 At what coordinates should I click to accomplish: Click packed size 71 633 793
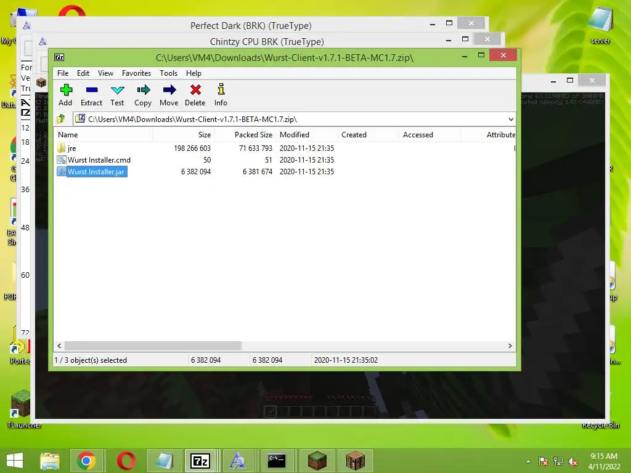click(256, 148)
